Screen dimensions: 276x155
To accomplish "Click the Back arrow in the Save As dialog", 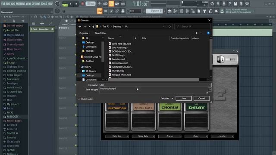I will tap(80, 27).
